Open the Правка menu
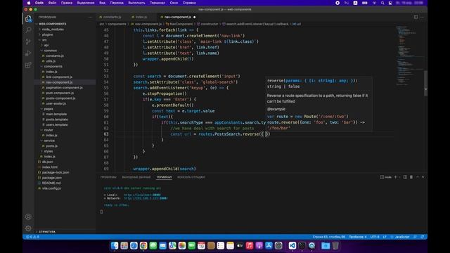 click(67, 3)
